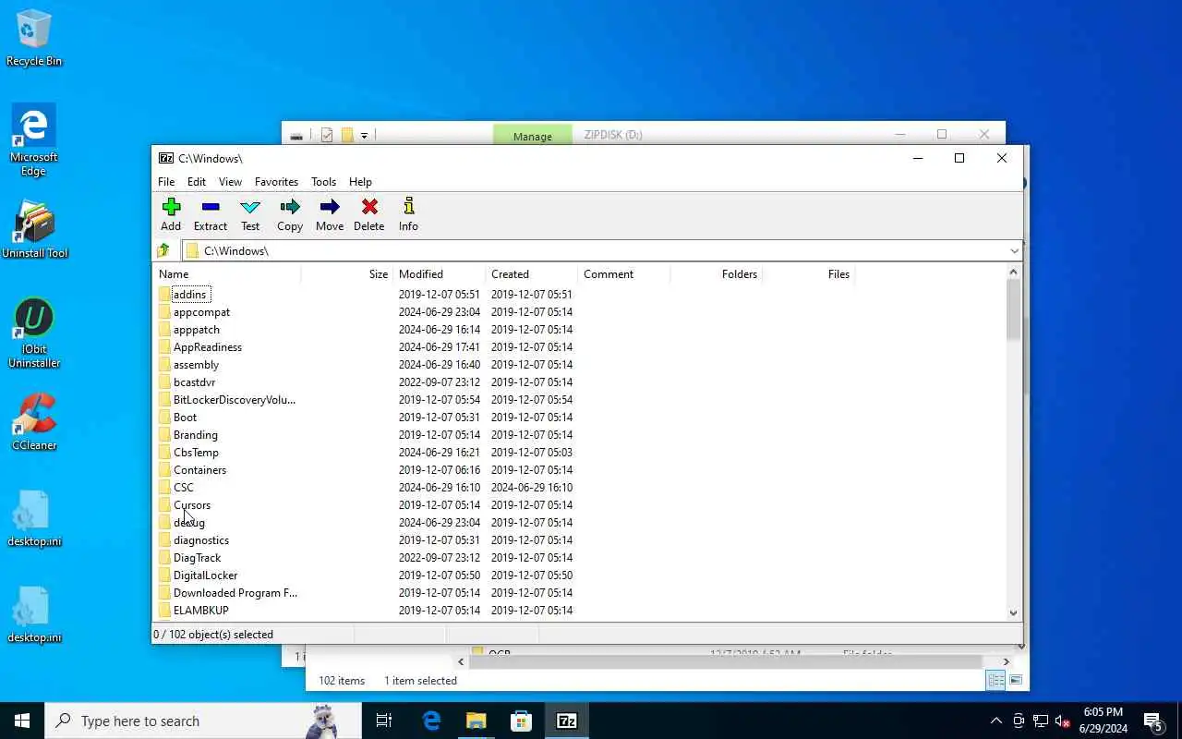Select the Boot folder
The image size is (1182, 739).
coord(185,418)
